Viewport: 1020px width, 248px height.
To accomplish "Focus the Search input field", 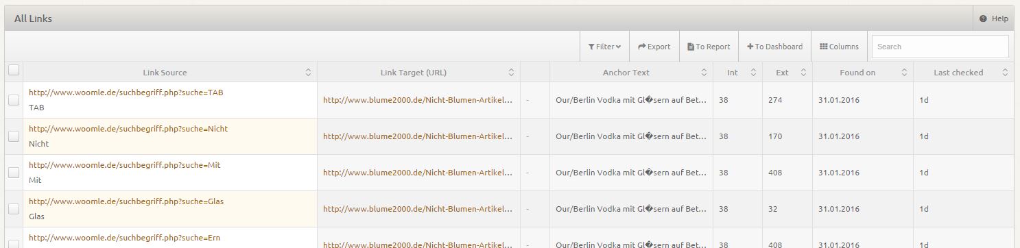I will coord(940,47).
